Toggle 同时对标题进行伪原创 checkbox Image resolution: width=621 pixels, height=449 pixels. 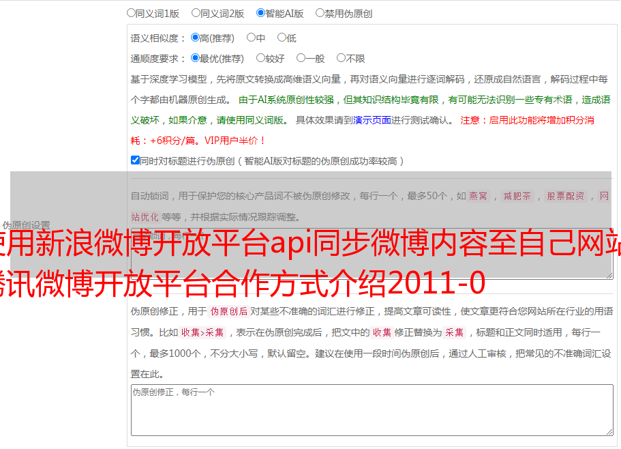coord(135,160)
